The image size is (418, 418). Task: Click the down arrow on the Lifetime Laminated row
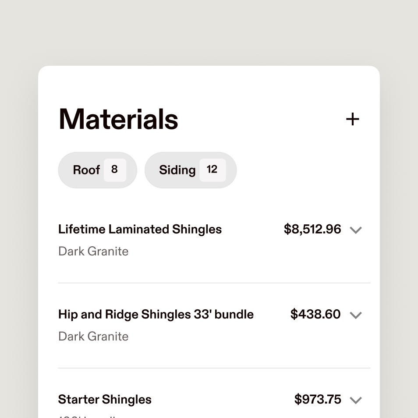tap(356, 230)
